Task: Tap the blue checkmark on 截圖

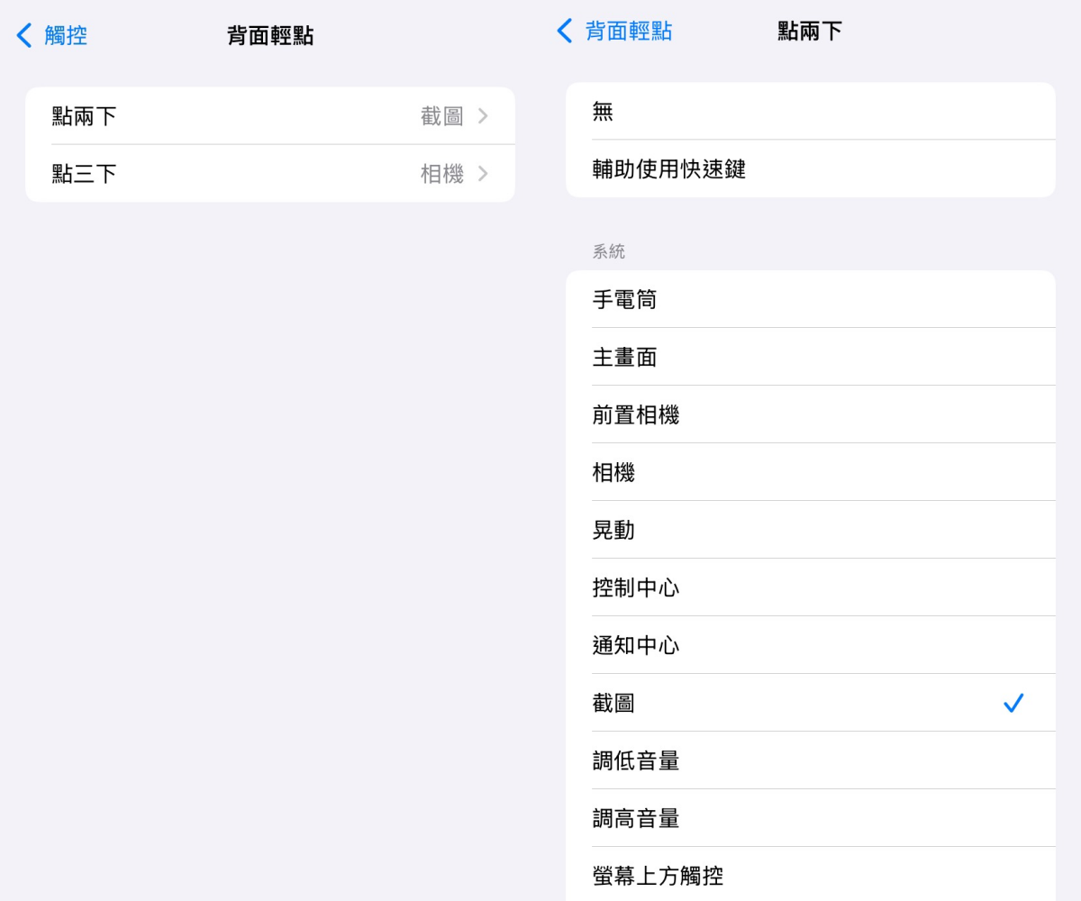Action: click(x=1013, y=703)
